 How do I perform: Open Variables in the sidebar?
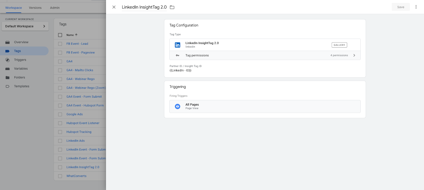[21, 69]
